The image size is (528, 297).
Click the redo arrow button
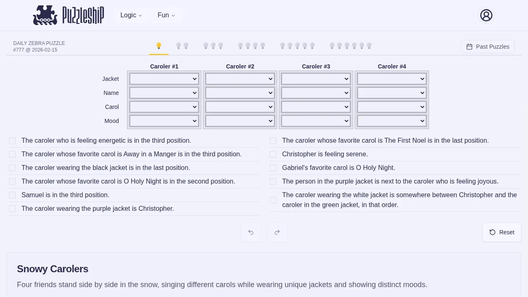pyautogui.click(x=277, y=232)
